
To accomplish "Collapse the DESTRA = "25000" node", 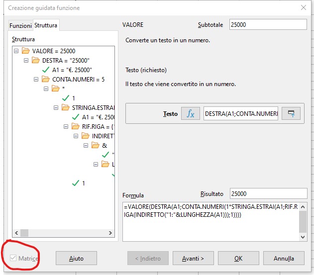I will (x=26, y=61).
